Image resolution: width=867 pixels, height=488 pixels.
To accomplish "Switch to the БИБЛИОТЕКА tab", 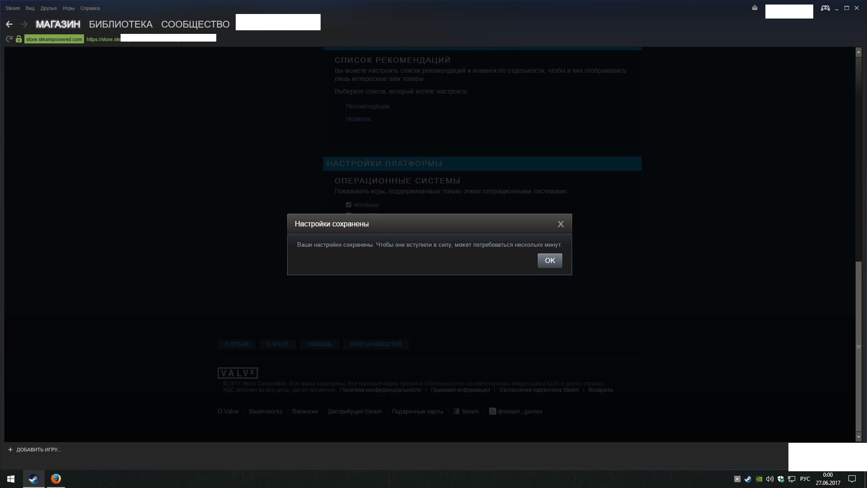I will click(121, 24).
